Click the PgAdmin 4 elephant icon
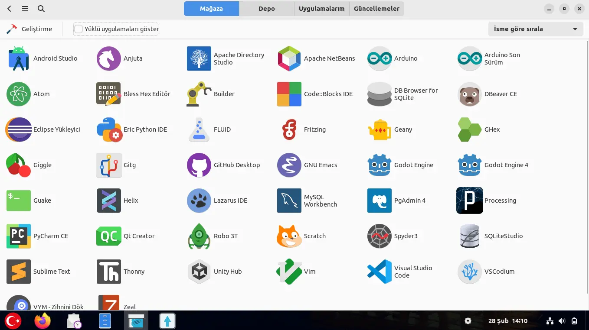Image resolution: width=589 pixels, height=330 pixels. pyautogui.click(x=380, y=201)
